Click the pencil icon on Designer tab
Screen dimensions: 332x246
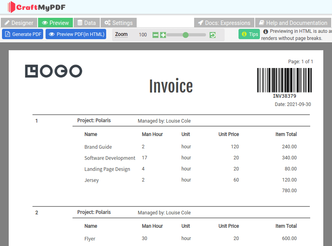[7, 23]
